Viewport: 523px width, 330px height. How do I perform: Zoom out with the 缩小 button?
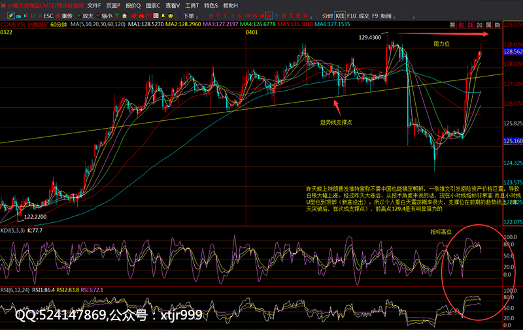[104, 16]
